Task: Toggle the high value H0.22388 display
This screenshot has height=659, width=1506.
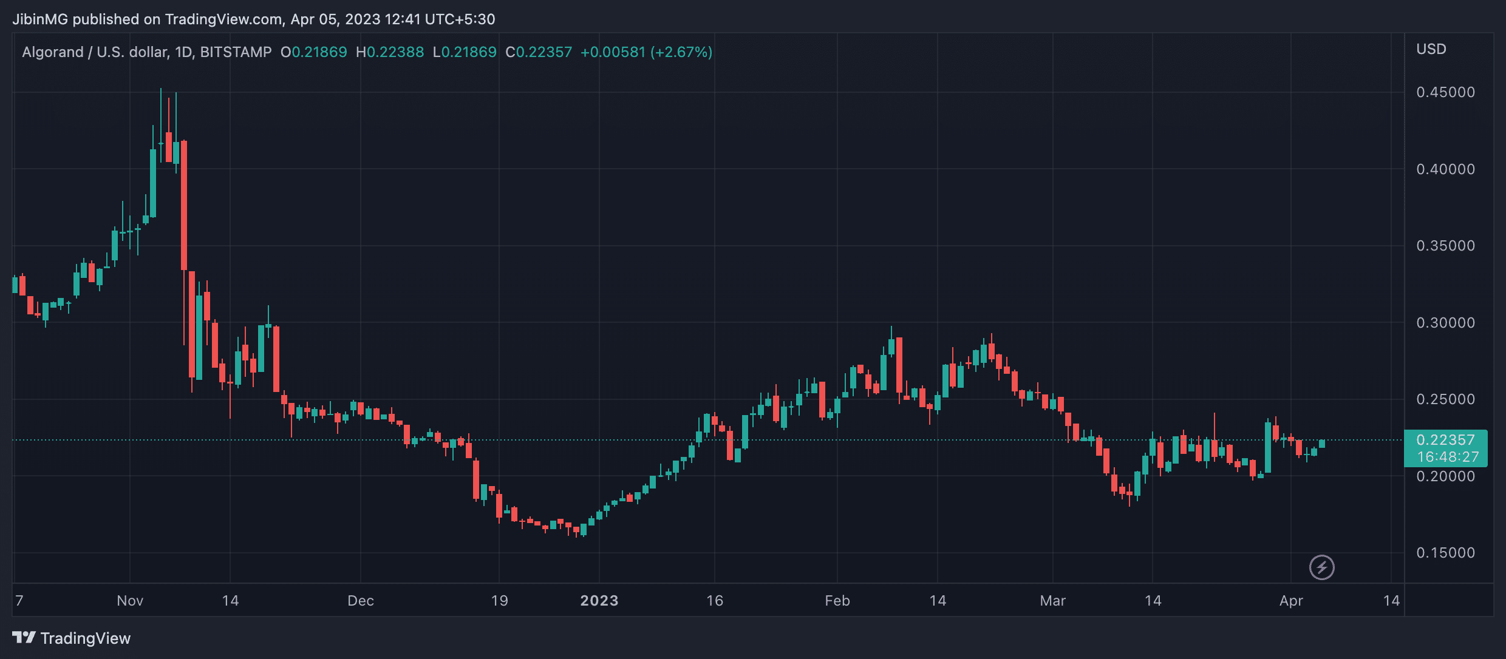Action: tap(390, 52)
